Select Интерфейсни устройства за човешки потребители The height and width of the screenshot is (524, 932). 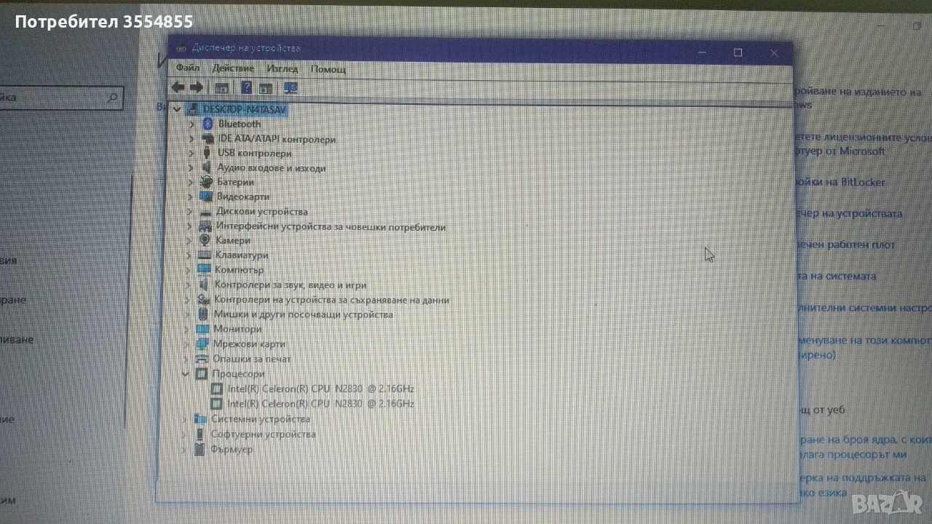click(331, 227)
